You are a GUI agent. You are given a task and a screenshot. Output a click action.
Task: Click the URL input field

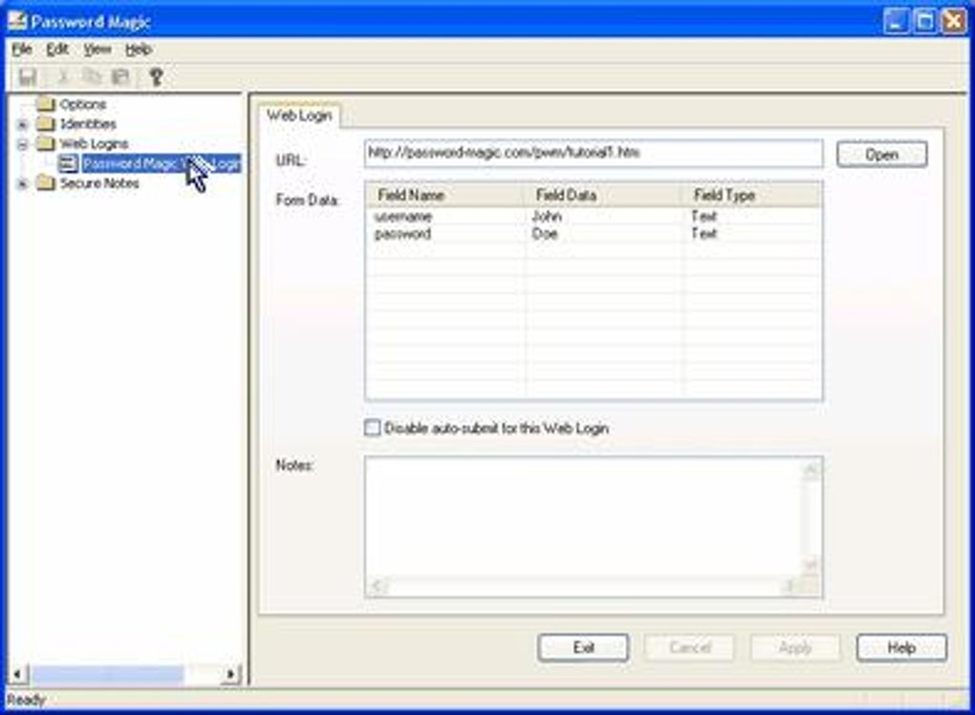point(594,153)
